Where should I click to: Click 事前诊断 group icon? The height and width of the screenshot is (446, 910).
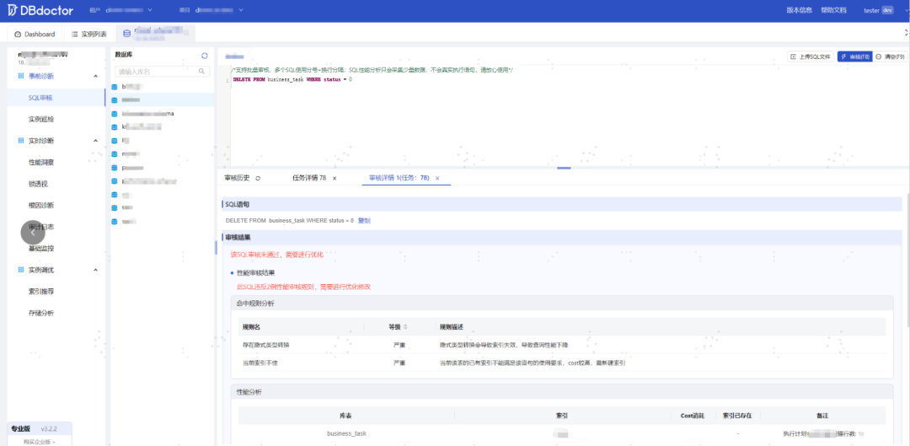21,76
